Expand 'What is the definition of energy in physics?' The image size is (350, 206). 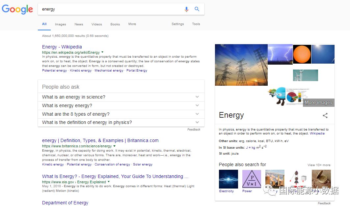(121, 122)
